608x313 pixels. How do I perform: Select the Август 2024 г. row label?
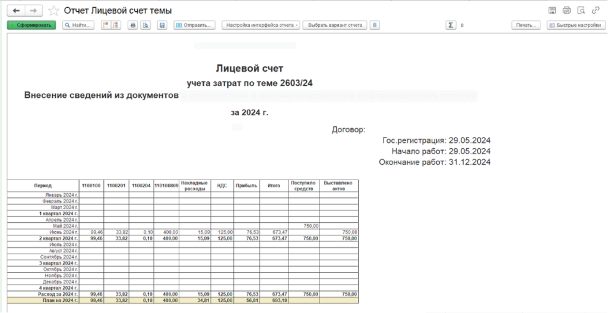coord(43,251)
